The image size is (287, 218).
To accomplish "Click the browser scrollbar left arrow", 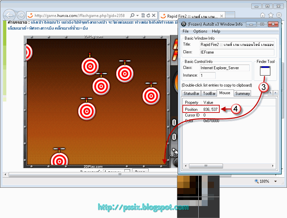I will (5, 174).
